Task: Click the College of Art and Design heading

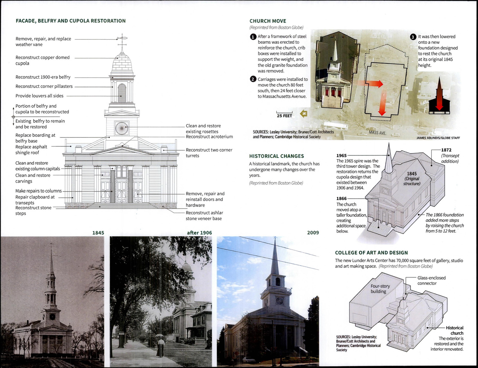Action: tap(371, 253)
